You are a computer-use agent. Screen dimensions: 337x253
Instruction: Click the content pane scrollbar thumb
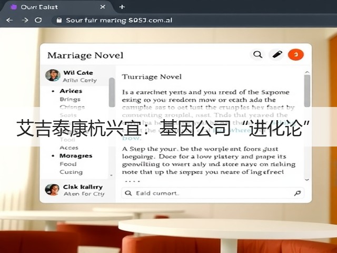point(307,91)
